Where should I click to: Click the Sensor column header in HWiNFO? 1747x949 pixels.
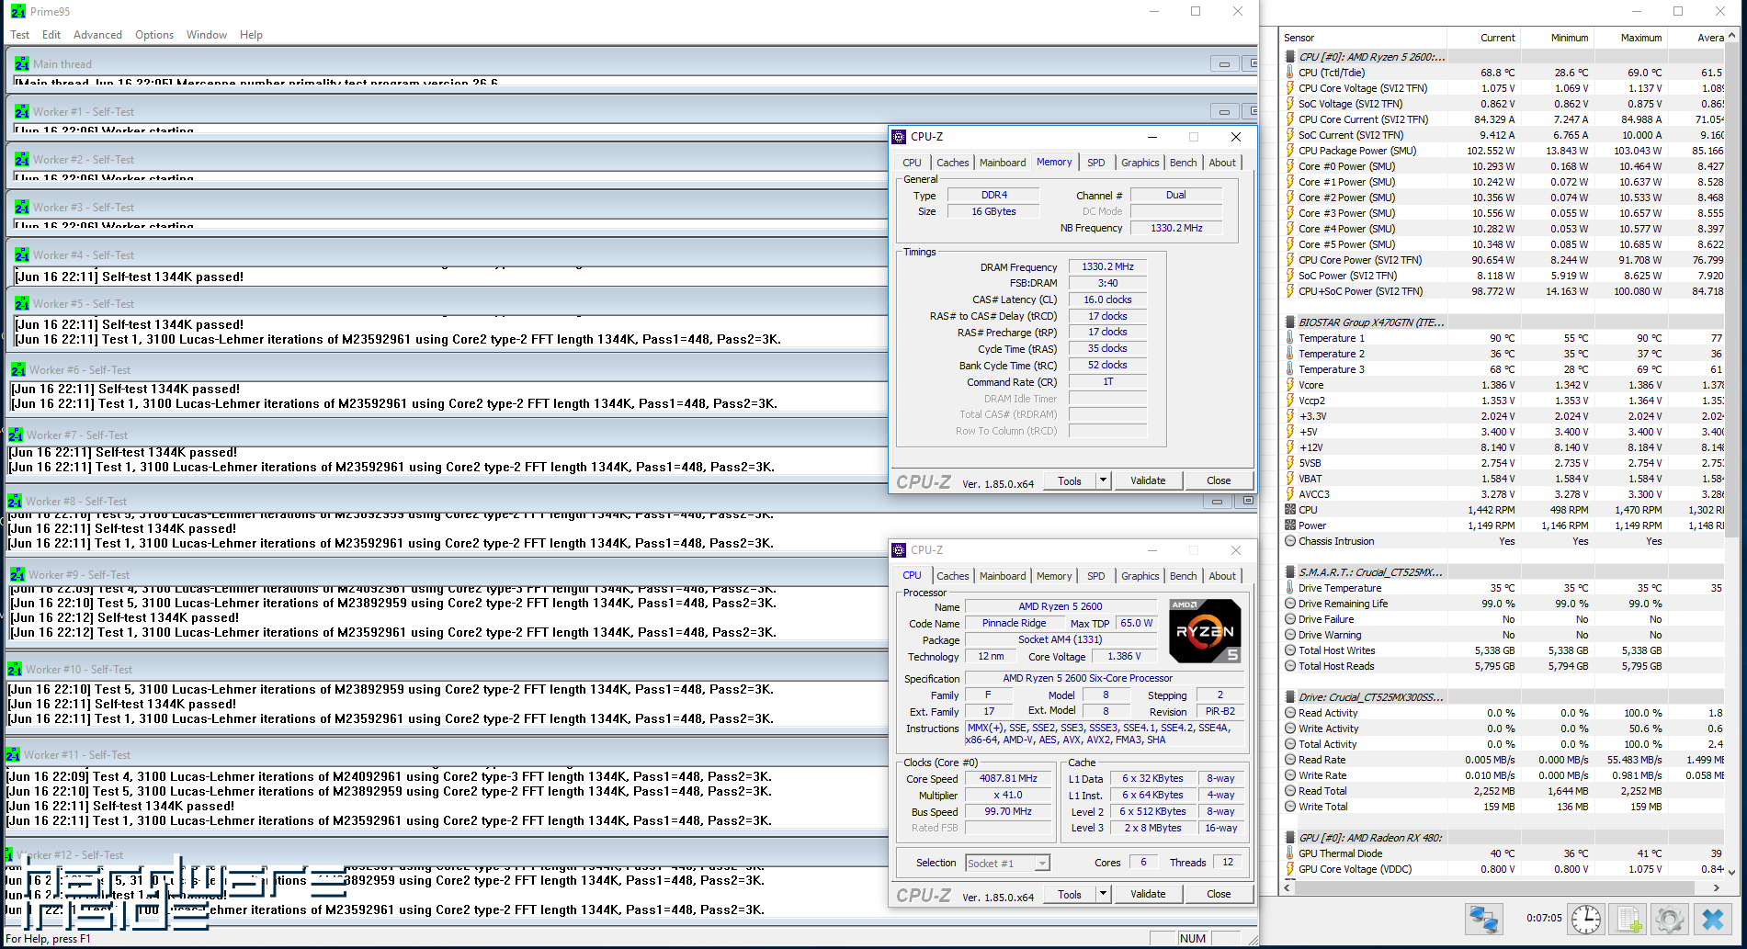pyautogui.click(x=1364, y=38)
